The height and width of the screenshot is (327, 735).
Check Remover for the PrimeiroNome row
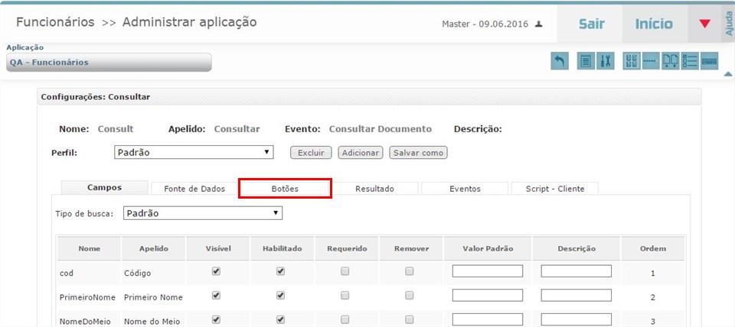tap(409, 296)
